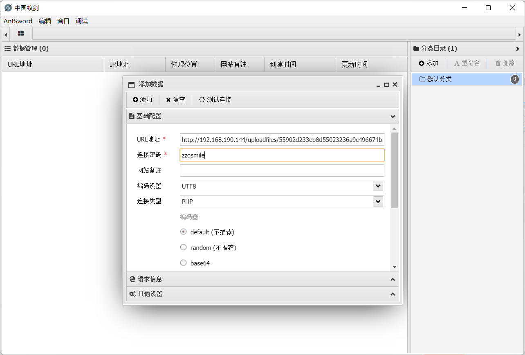
Task: Click the 添加数据 dialog window icon
Action: tap(131, 85)
